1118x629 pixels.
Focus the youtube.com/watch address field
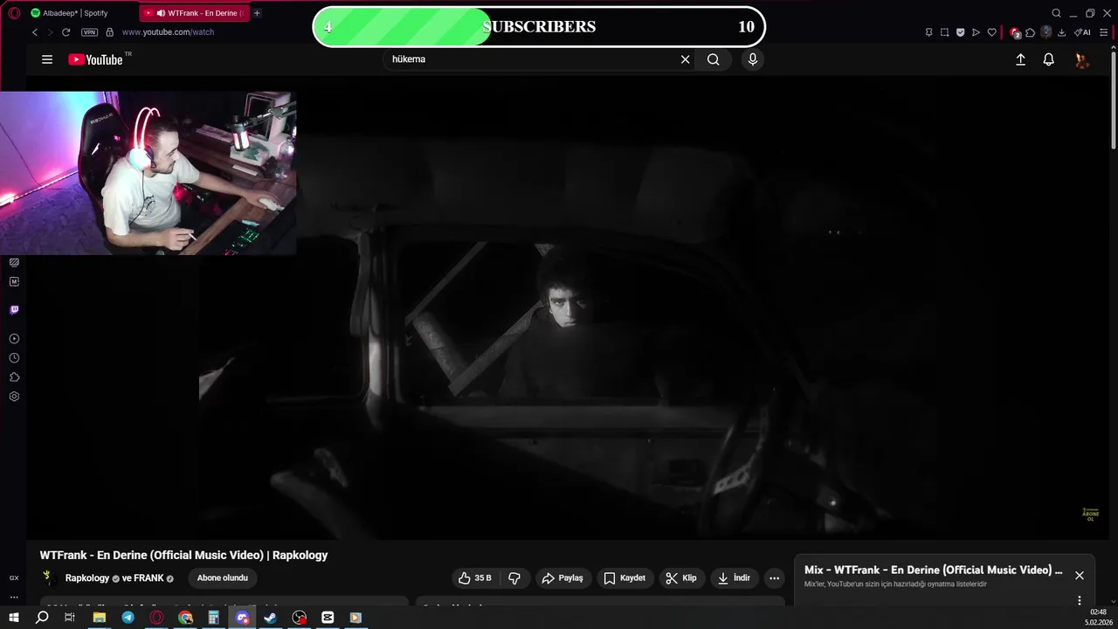coord(168,32)
